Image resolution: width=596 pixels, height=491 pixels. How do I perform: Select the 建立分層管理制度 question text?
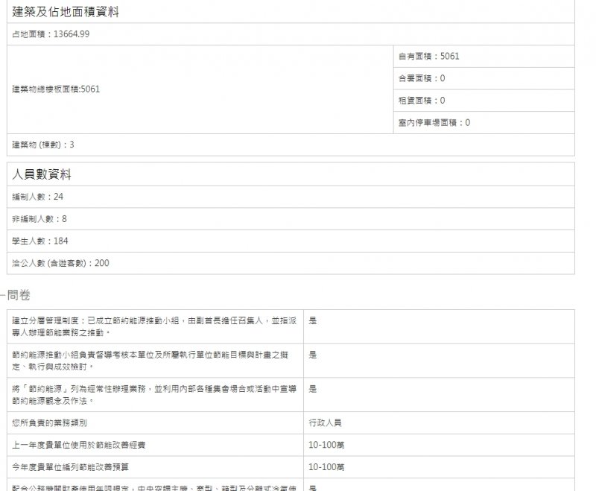coord(155,326)
